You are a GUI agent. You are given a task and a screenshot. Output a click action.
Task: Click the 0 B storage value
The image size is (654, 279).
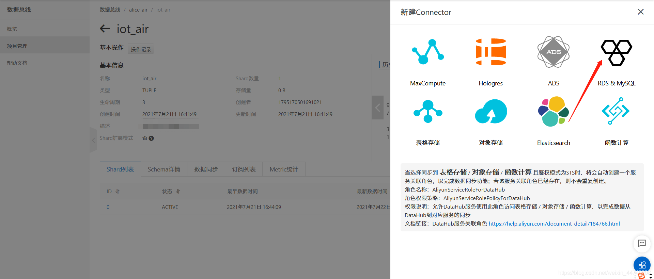[x=282, y=91]
